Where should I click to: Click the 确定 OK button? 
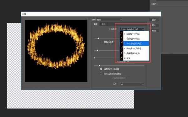pyautogui.click(x=154, y=20)
